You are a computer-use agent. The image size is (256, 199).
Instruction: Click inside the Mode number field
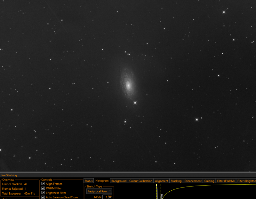click(x=105, y=197)
